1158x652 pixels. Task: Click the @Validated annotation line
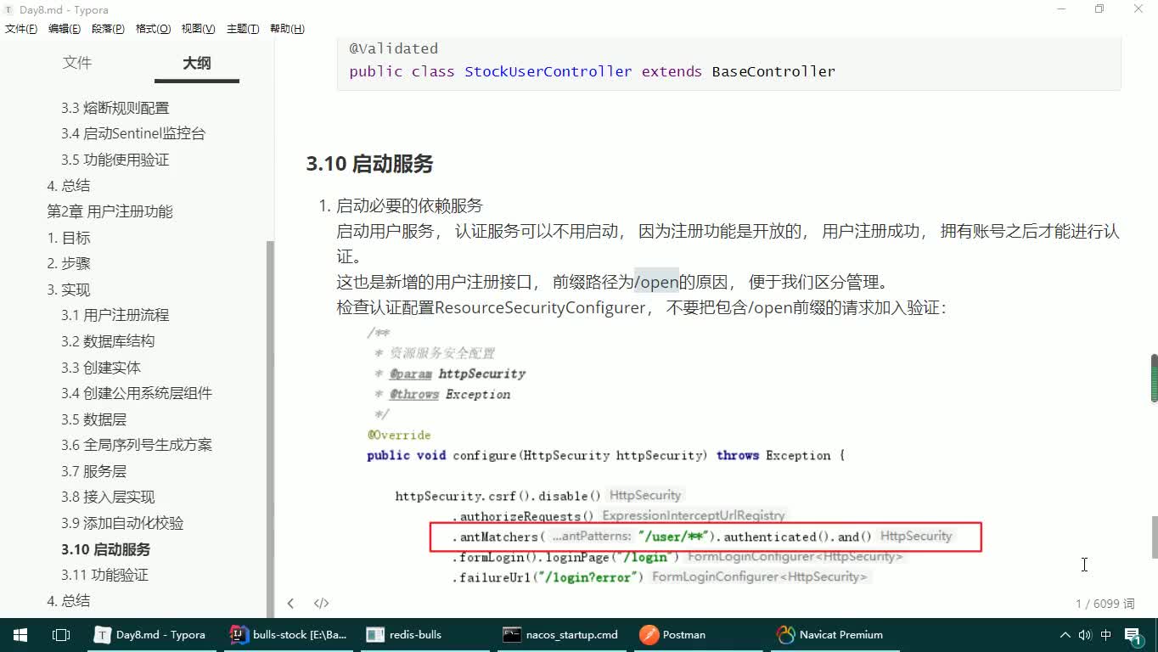(394, 48)
